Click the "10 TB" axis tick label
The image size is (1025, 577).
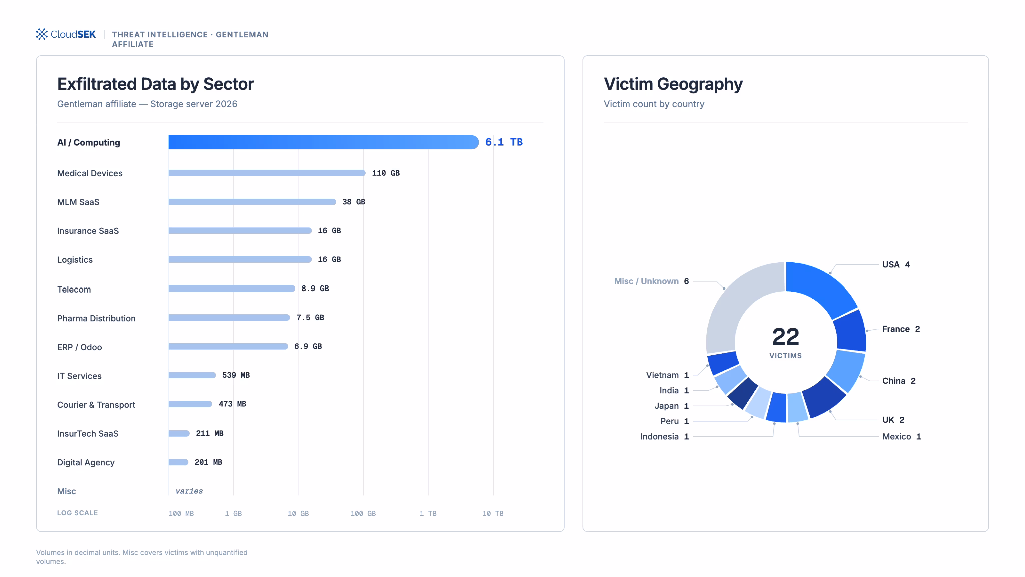(493, 513)
